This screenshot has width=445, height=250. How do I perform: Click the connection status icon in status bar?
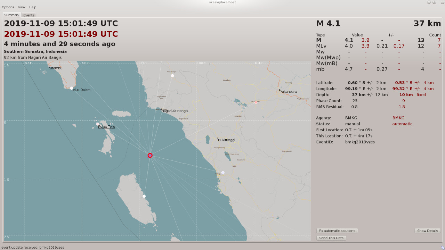tap(443, 247)
